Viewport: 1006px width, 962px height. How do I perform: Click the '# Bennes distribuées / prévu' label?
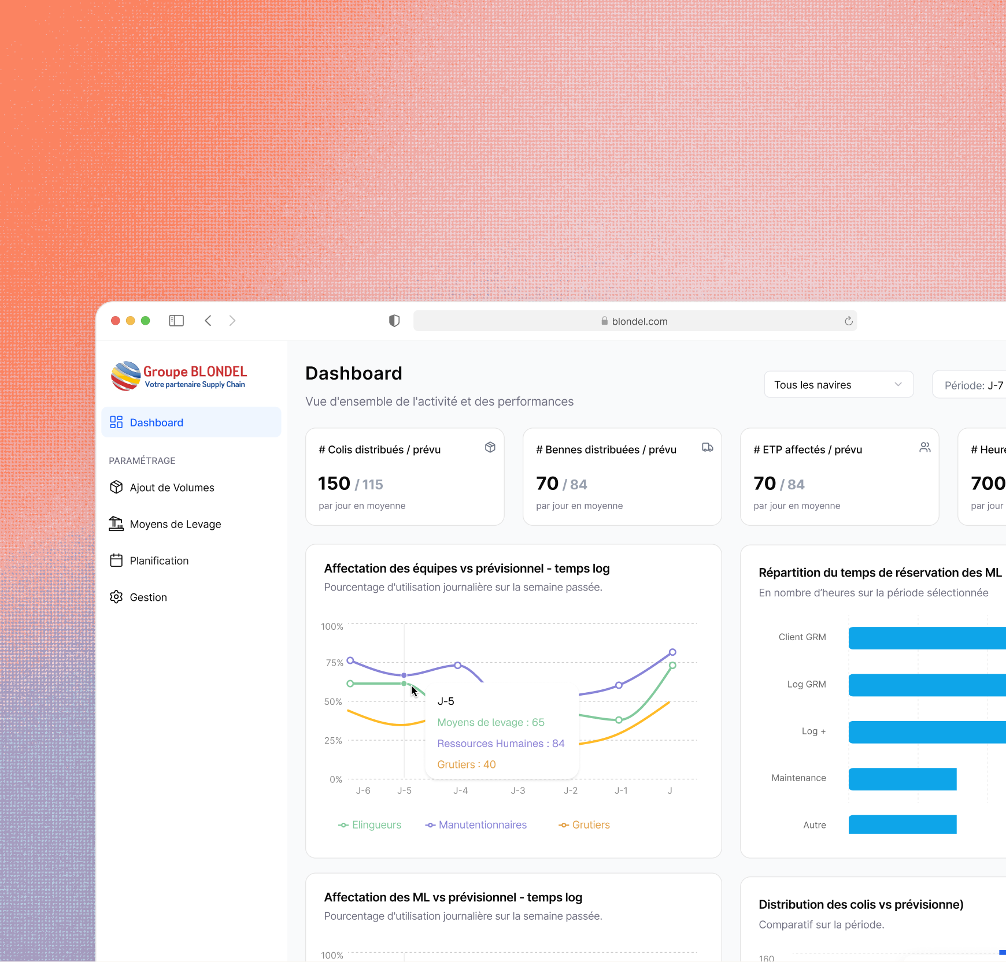(x=606, y=450)
